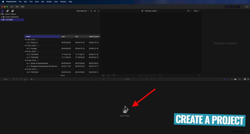250x134 pixels.
Task: Show the Effects browser
Action: pos(245,79)
